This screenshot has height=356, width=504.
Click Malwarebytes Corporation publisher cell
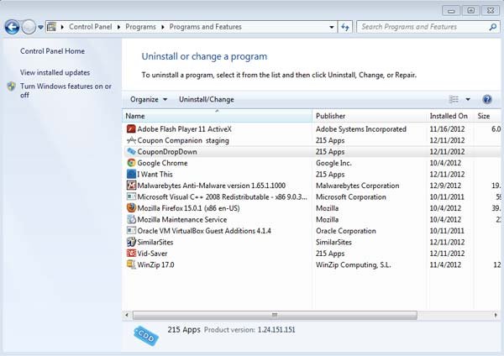358,186
